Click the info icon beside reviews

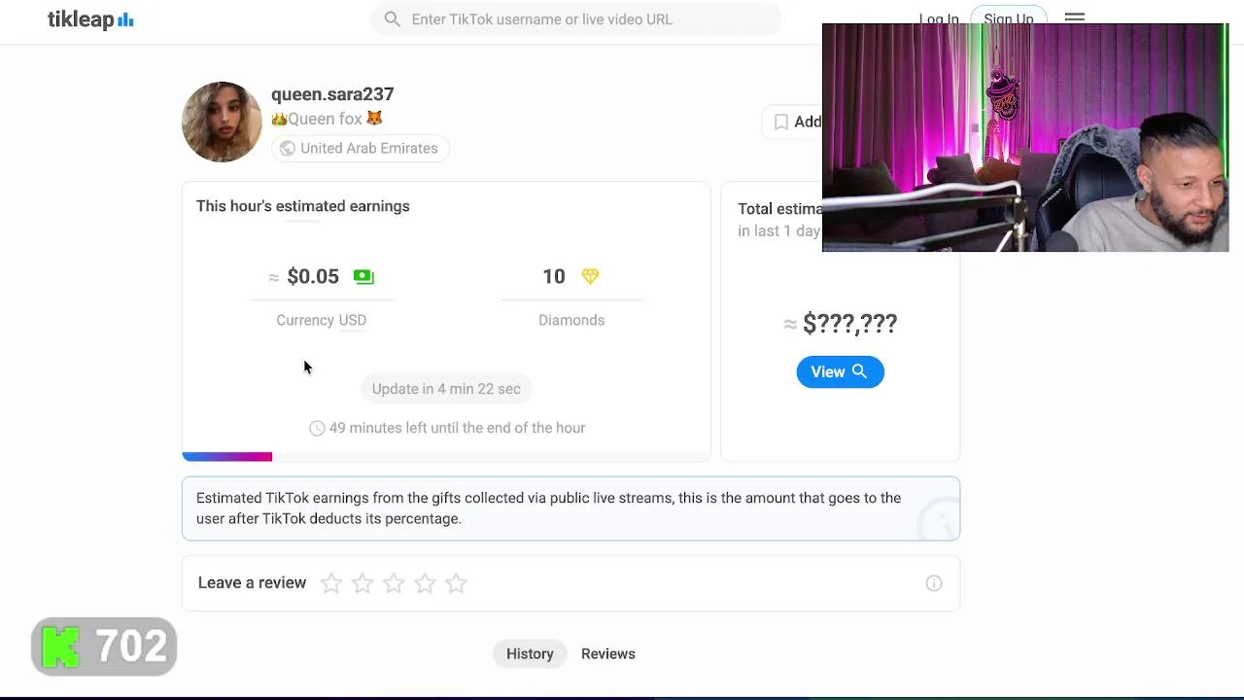click(933, 583)
